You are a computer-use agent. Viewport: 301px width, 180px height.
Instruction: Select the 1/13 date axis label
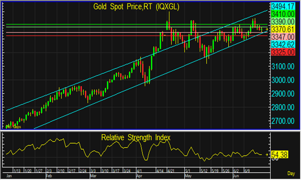coord(17,171)
